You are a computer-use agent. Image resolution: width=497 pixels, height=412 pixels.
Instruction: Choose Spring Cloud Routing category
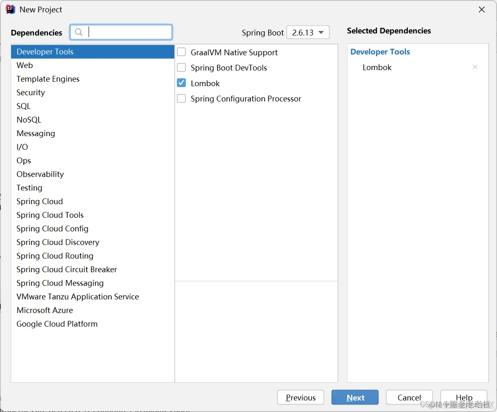93,256
